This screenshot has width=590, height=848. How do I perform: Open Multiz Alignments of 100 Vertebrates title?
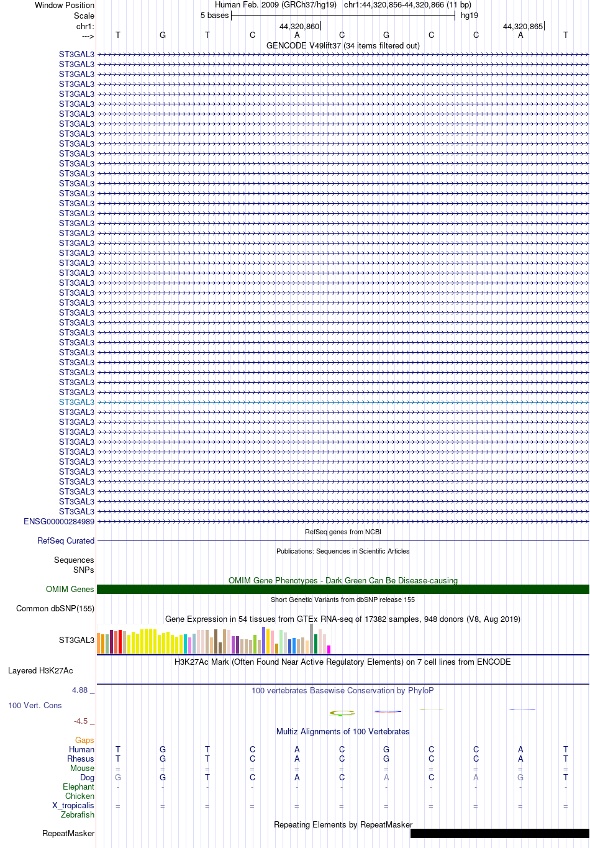click(343, 731)
